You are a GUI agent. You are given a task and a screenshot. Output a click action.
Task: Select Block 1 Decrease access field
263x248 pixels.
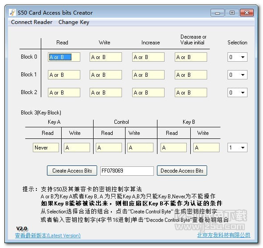[x=191, y=75]
